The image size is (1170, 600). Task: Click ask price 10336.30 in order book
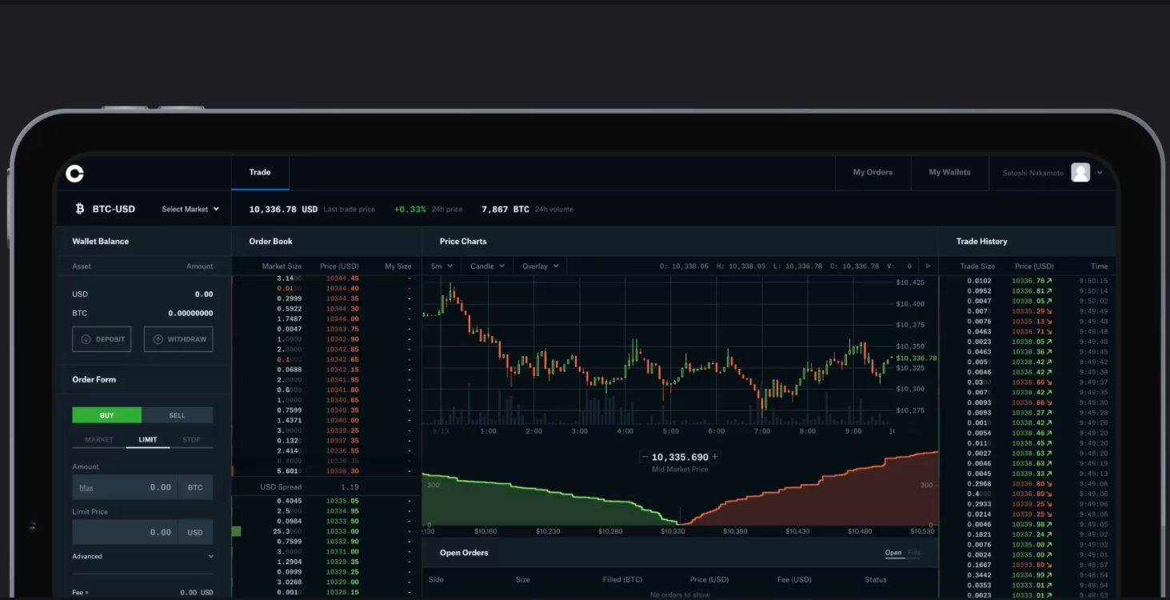(342, 471)
